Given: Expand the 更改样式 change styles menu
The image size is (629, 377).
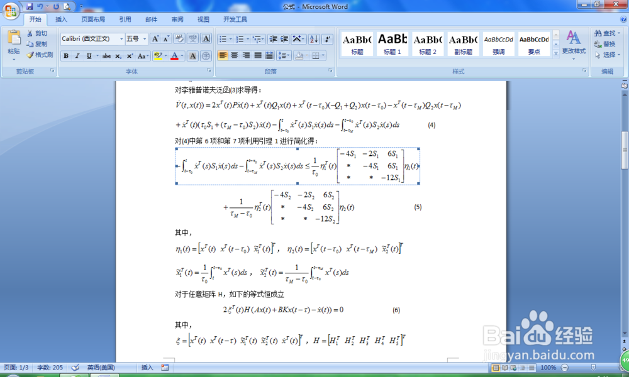Looking at the screenshot, I should pyautogui.click(x=574, y=45).
